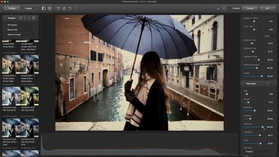Open the All Presets dropdown
The image size is (279, 157).
pyautogui.click(x=20, y=25)
